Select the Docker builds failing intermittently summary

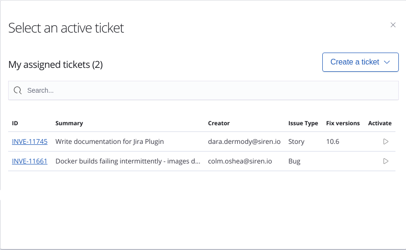128,161
